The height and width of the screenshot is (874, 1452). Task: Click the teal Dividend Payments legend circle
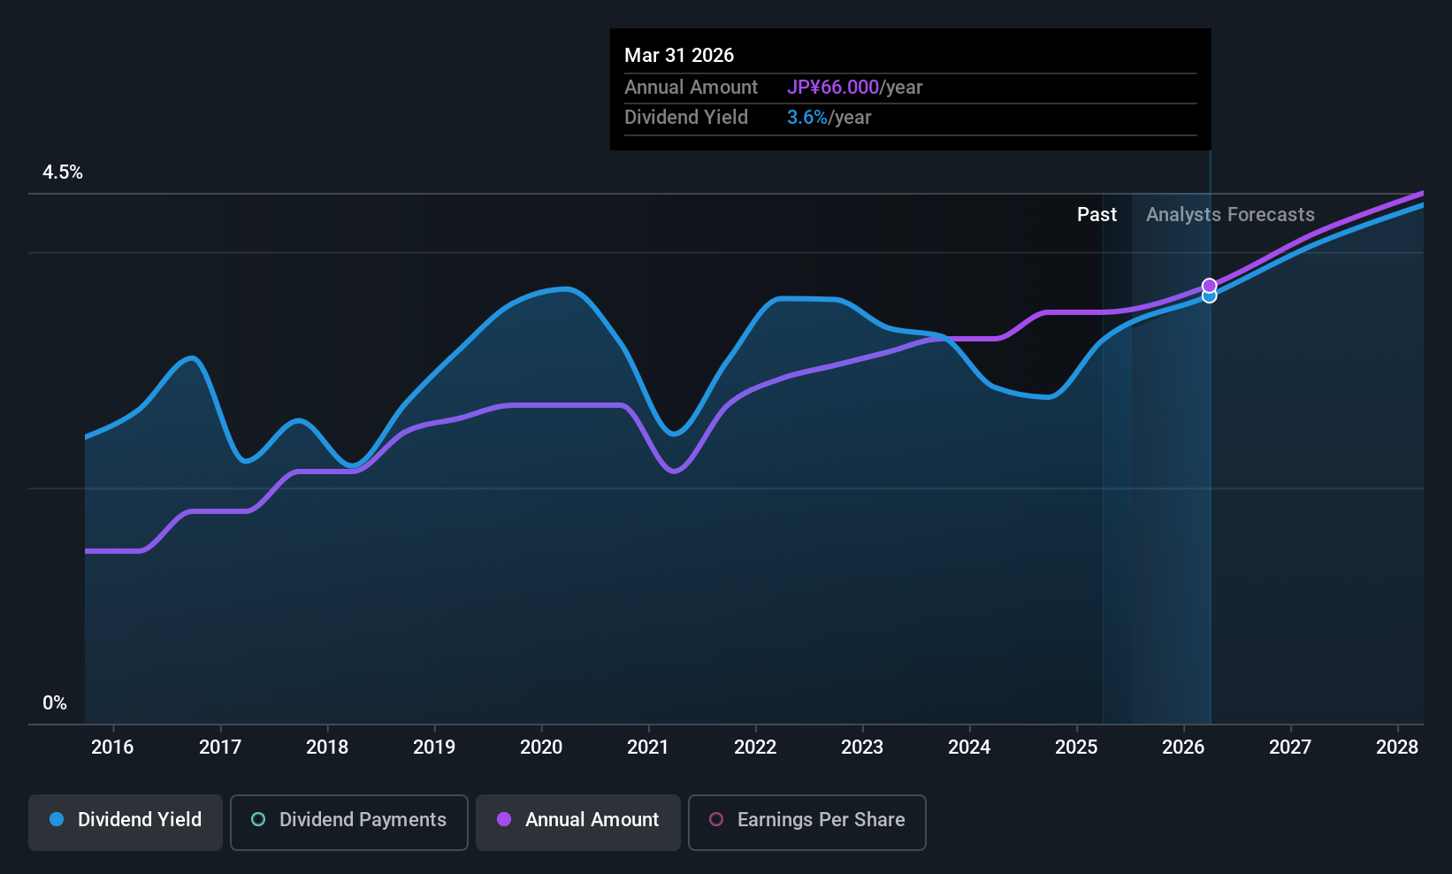pyautogui.click(x=258, y=819)
